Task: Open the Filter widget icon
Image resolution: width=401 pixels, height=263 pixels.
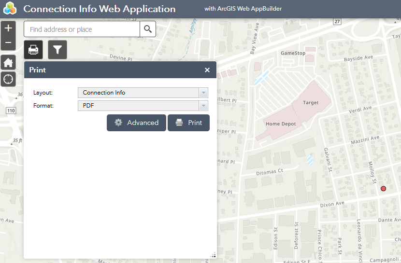Action: (x=57, y=50)
